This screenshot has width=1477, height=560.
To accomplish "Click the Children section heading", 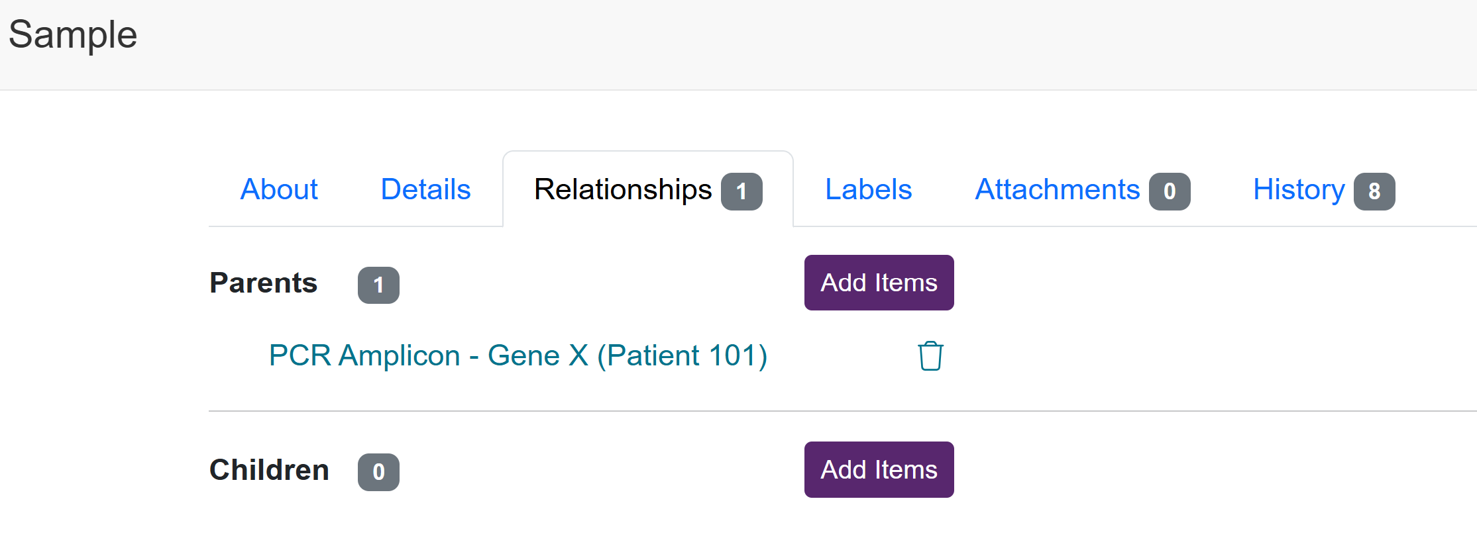I will [269, 469].
